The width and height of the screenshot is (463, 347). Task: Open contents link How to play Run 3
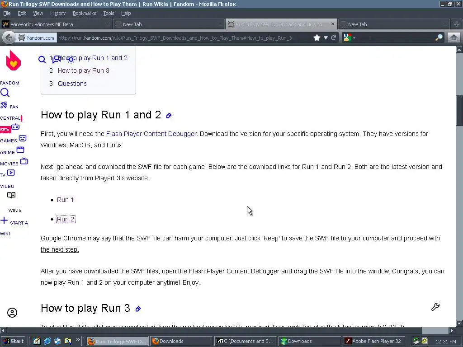(84, 70)
